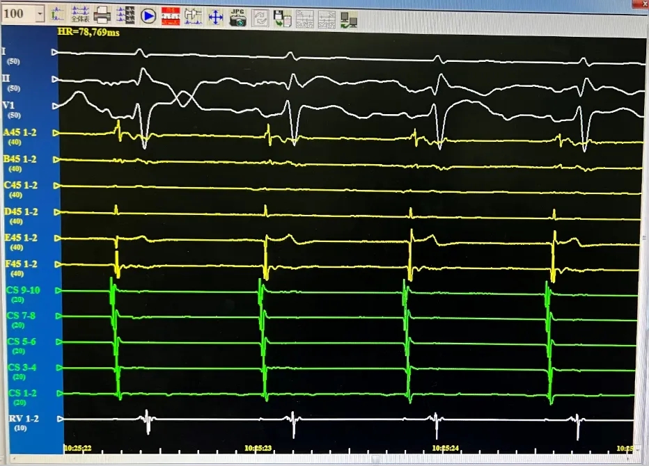This screenshot has width=649, height=466.
Task: Select the lead II channel label
Action: (6, 78)
